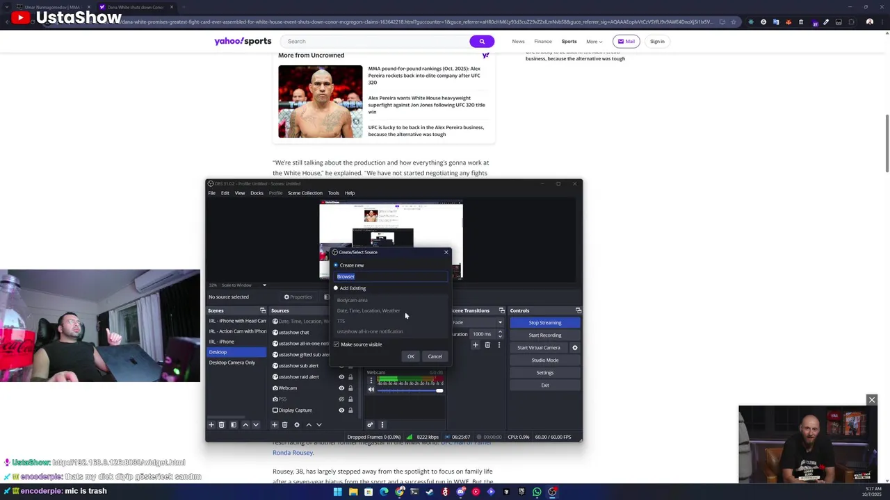Open the File menu in OBS
The width and height of the screenshot is (890, 500).
pyautogui.click(x=212, y=193)
